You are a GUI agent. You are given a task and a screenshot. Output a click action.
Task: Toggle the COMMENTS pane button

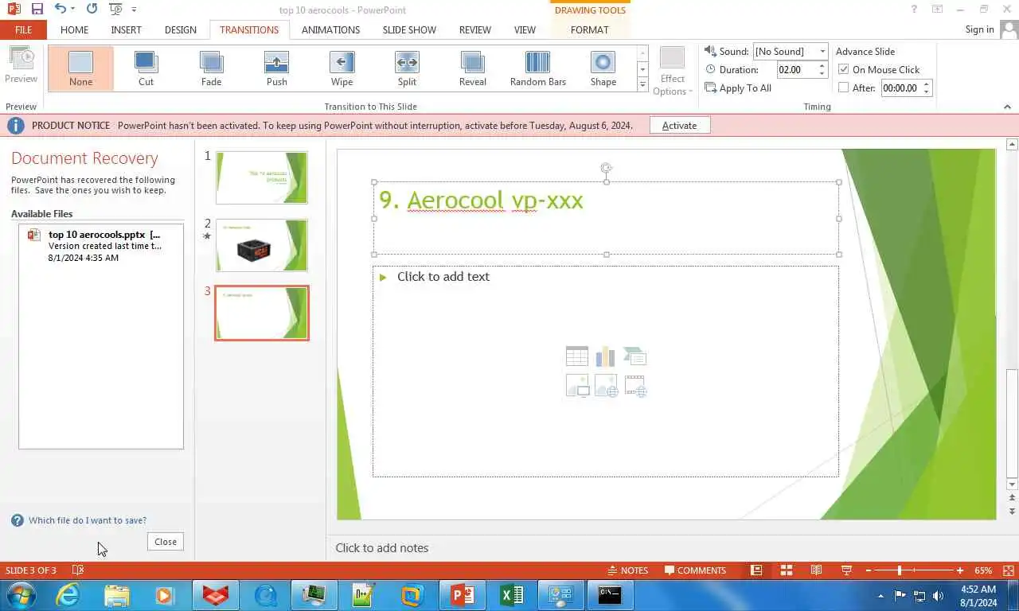click(x=696, y=570)
